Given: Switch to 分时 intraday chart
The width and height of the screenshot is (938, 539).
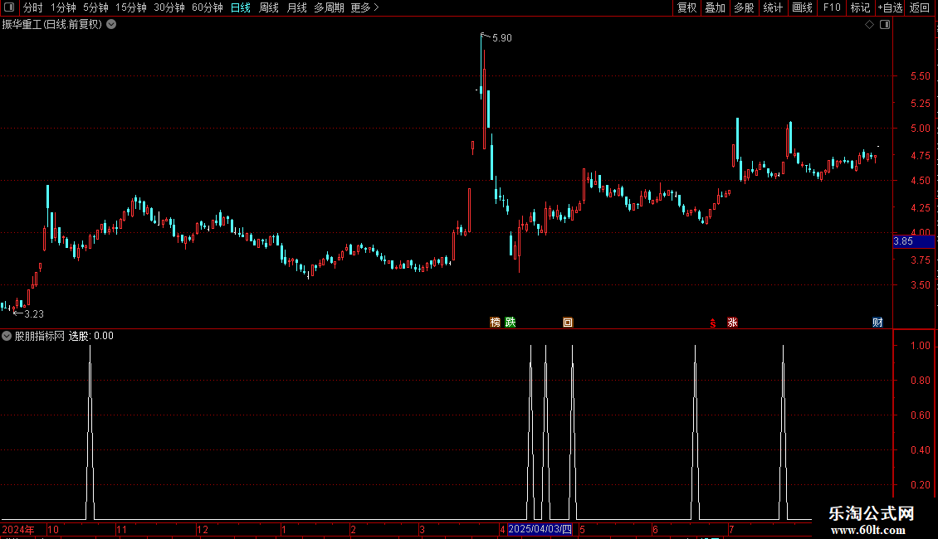Looking at the screenshot, I should click(x=33, y=7).
